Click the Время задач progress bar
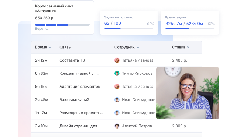 pyautogui.click(x=190, y=29)
